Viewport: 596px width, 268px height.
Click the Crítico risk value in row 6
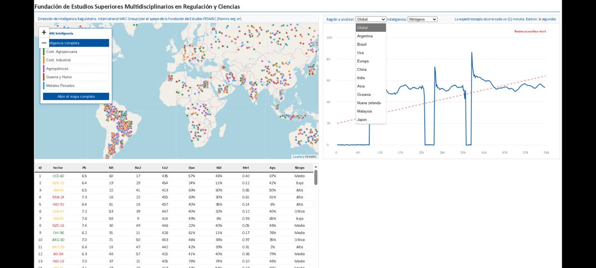(x=299, y=211)
